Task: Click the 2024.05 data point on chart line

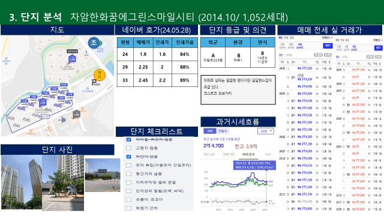Action: [x=266, y=181]
